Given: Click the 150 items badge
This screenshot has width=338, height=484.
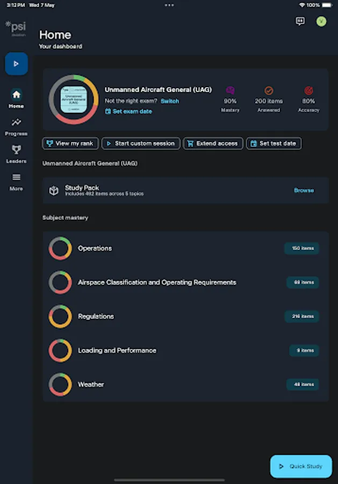Looking at the screenshot, I should (301, 248).
